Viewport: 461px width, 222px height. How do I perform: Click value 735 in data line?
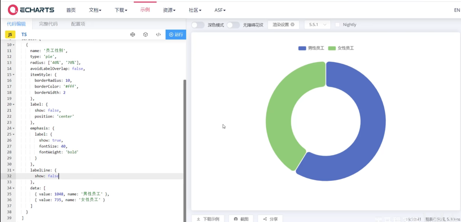[58, 200]
